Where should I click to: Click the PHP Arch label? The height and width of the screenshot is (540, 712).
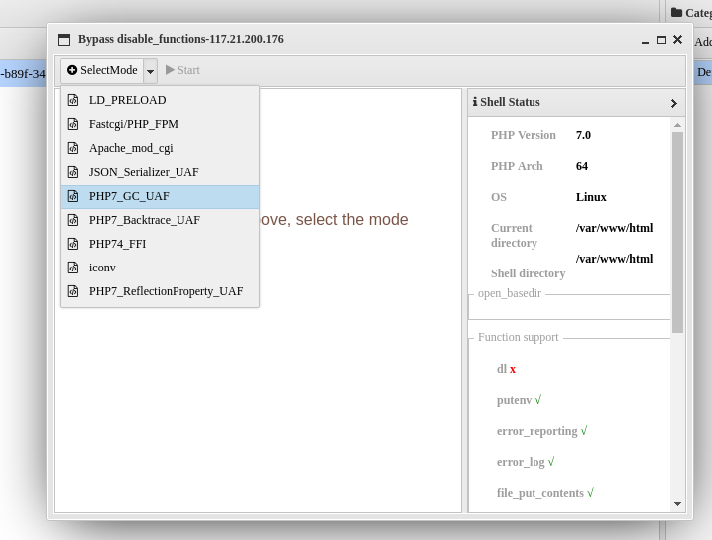[517, 166]
